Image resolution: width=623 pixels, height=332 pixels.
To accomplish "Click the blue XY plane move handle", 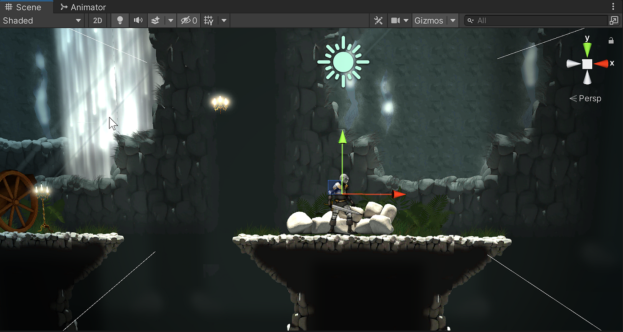I will pyautogui.click(x=335, y=187).
